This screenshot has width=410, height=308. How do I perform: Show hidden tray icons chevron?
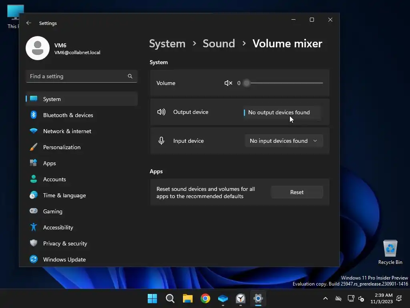[326, 298]
